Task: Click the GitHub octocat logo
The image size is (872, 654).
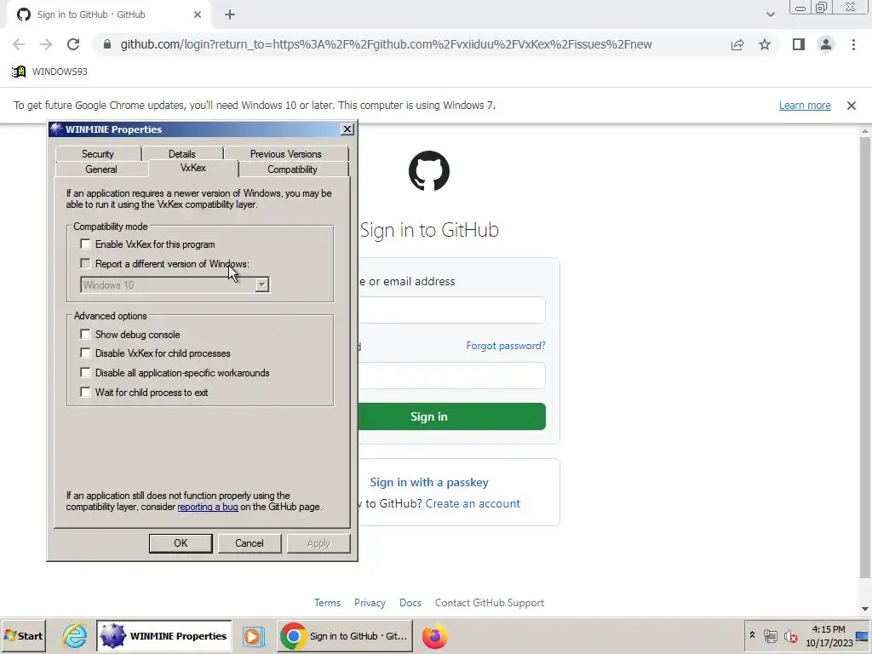Action: coord(429,170)
